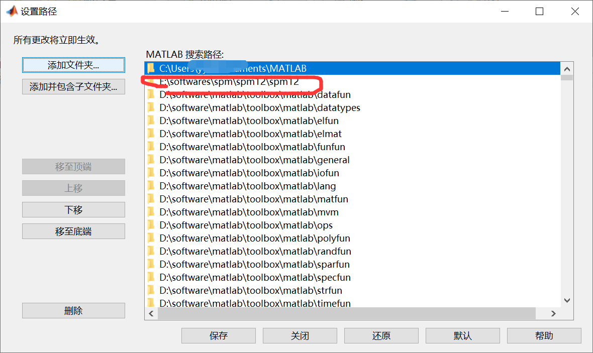
Task: Click the folder icon next to the iofun path
Action: pos(152,173)
